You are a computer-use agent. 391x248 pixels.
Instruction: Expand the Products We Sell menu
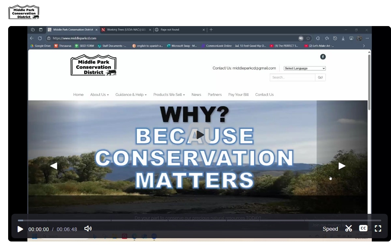coord(169,95)
